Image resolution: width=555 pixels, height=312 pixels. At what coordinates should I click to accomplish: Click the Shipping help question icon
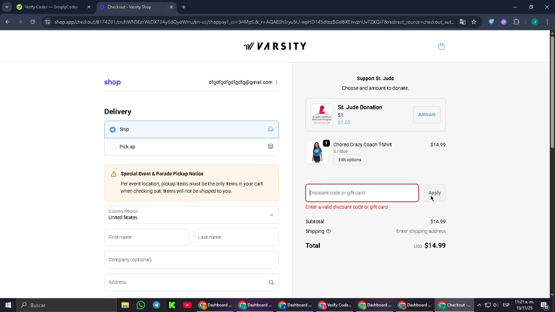click(x=328, y=231)
